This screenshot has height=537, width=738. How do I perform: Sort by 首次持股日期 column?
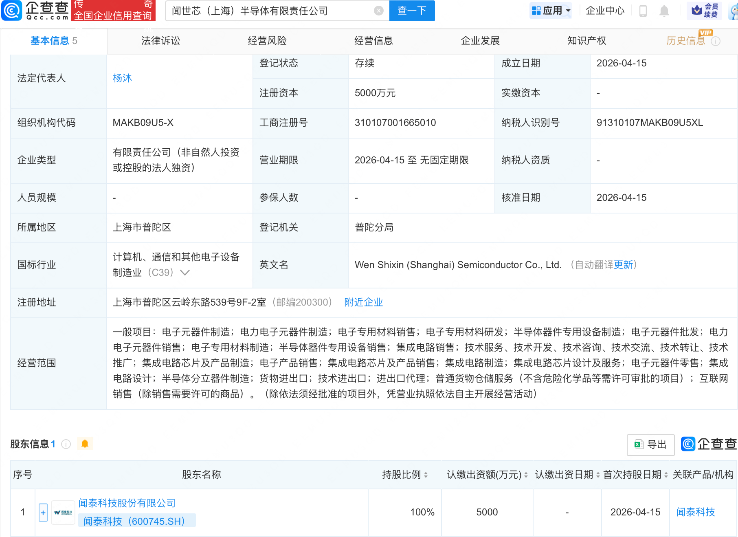[x=635, y=475]
